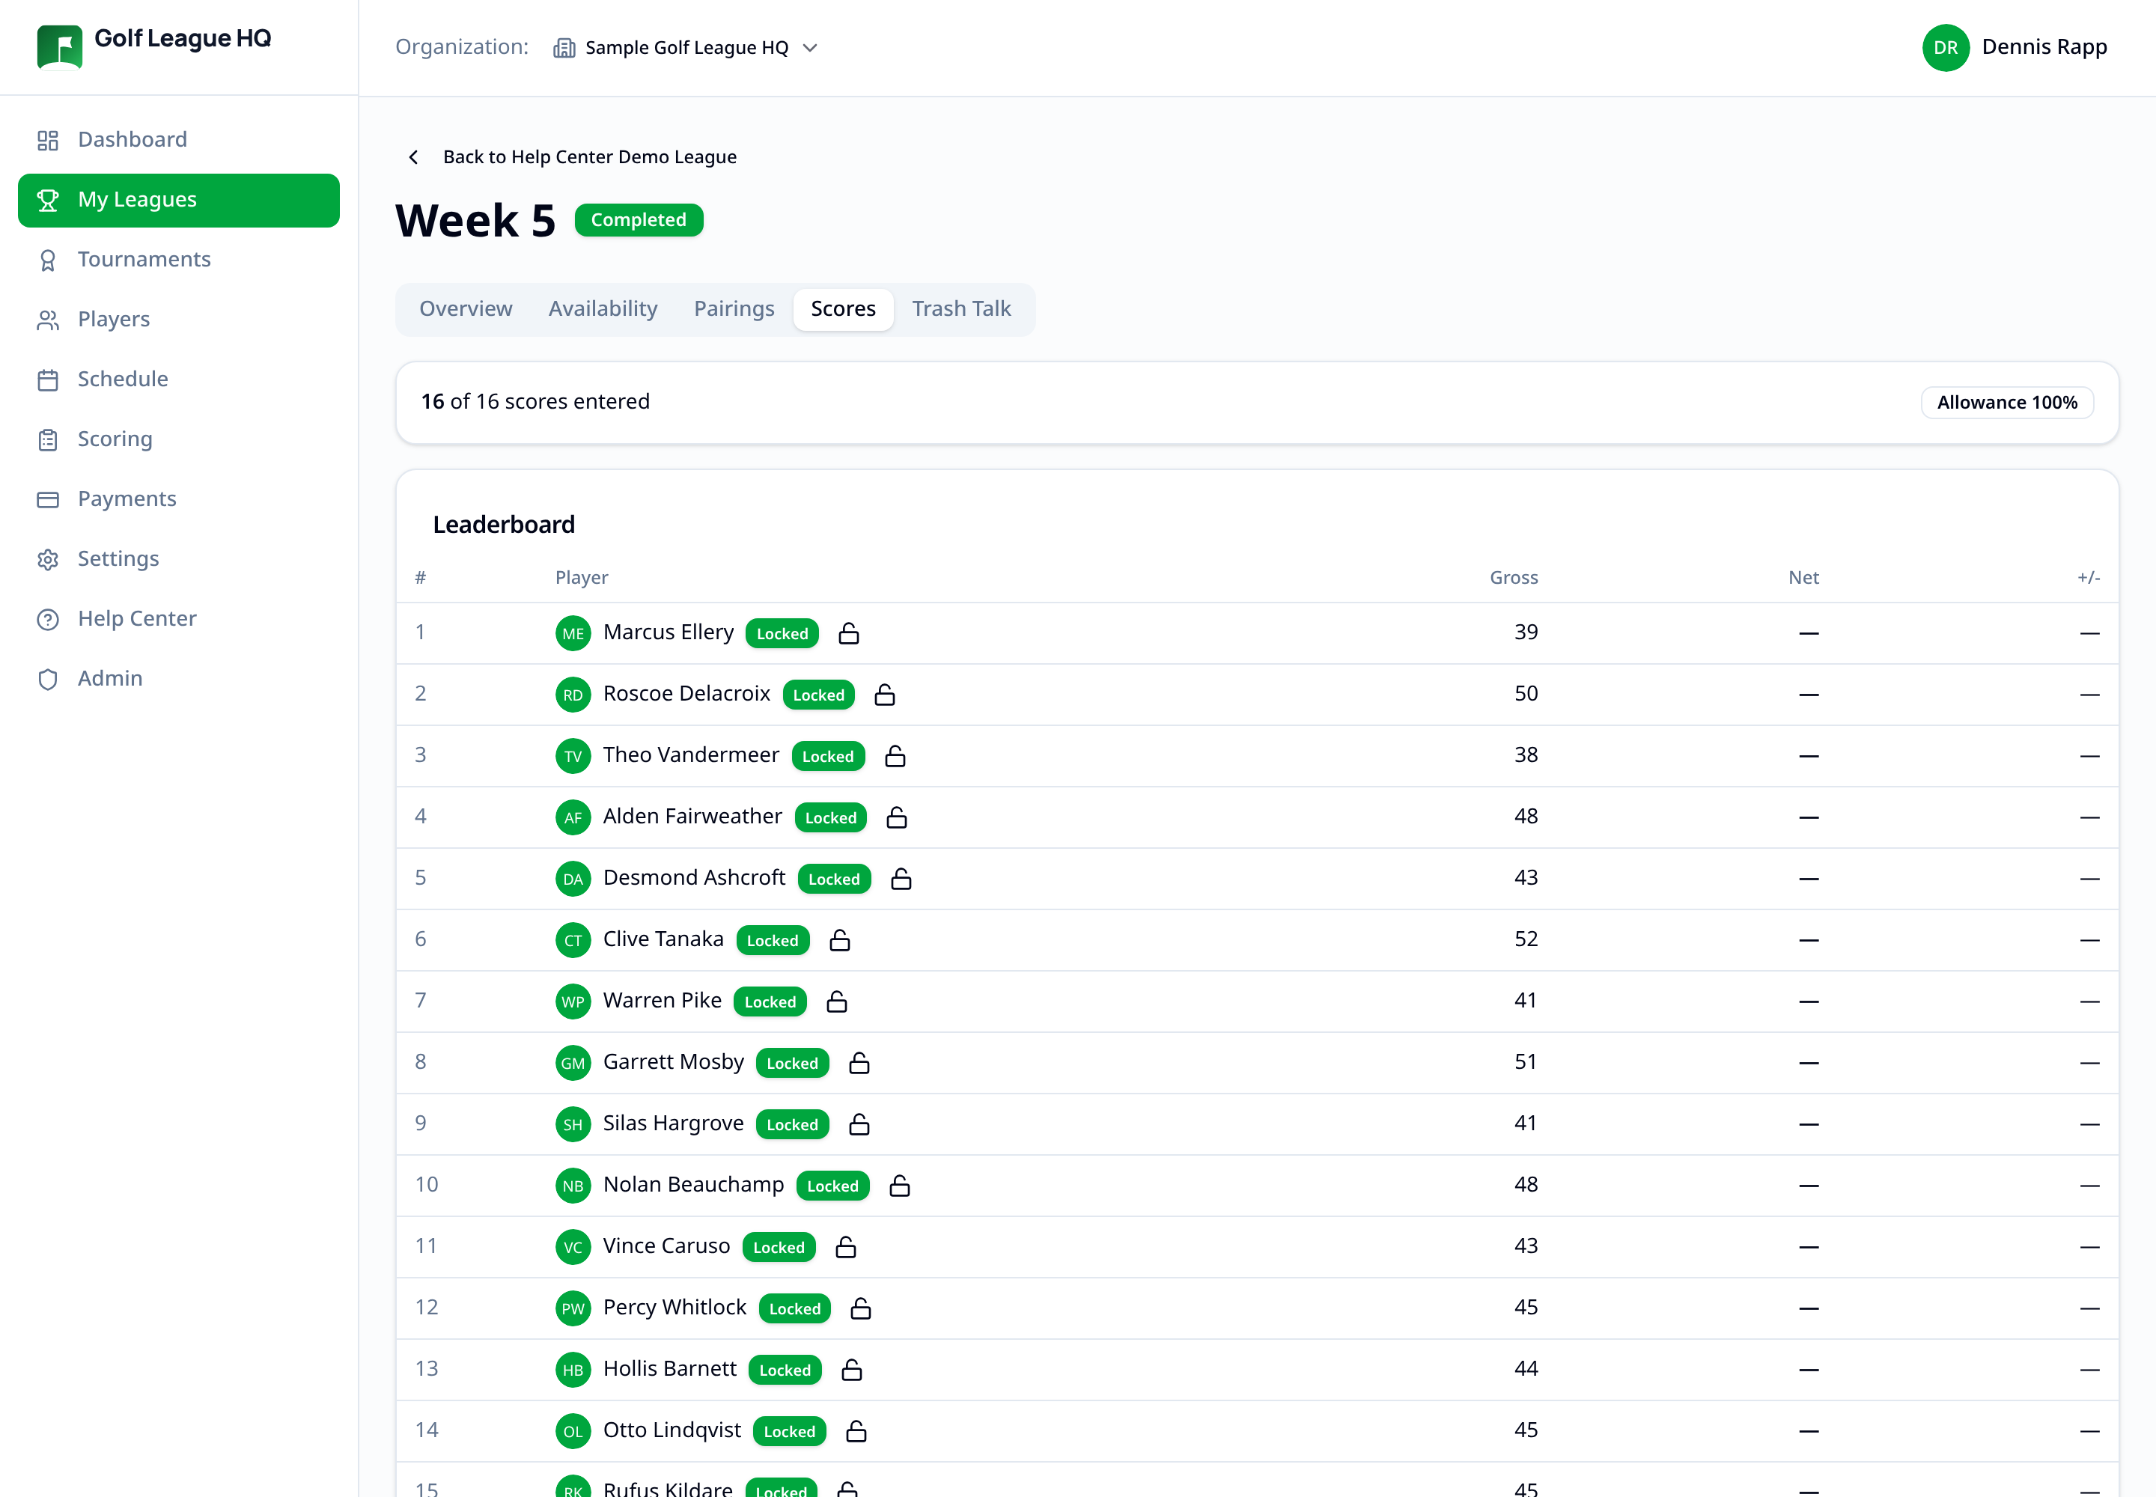Click lock icon beside Hollis Barnett
2156x1497 pixels.
[x=852, y=1371]
